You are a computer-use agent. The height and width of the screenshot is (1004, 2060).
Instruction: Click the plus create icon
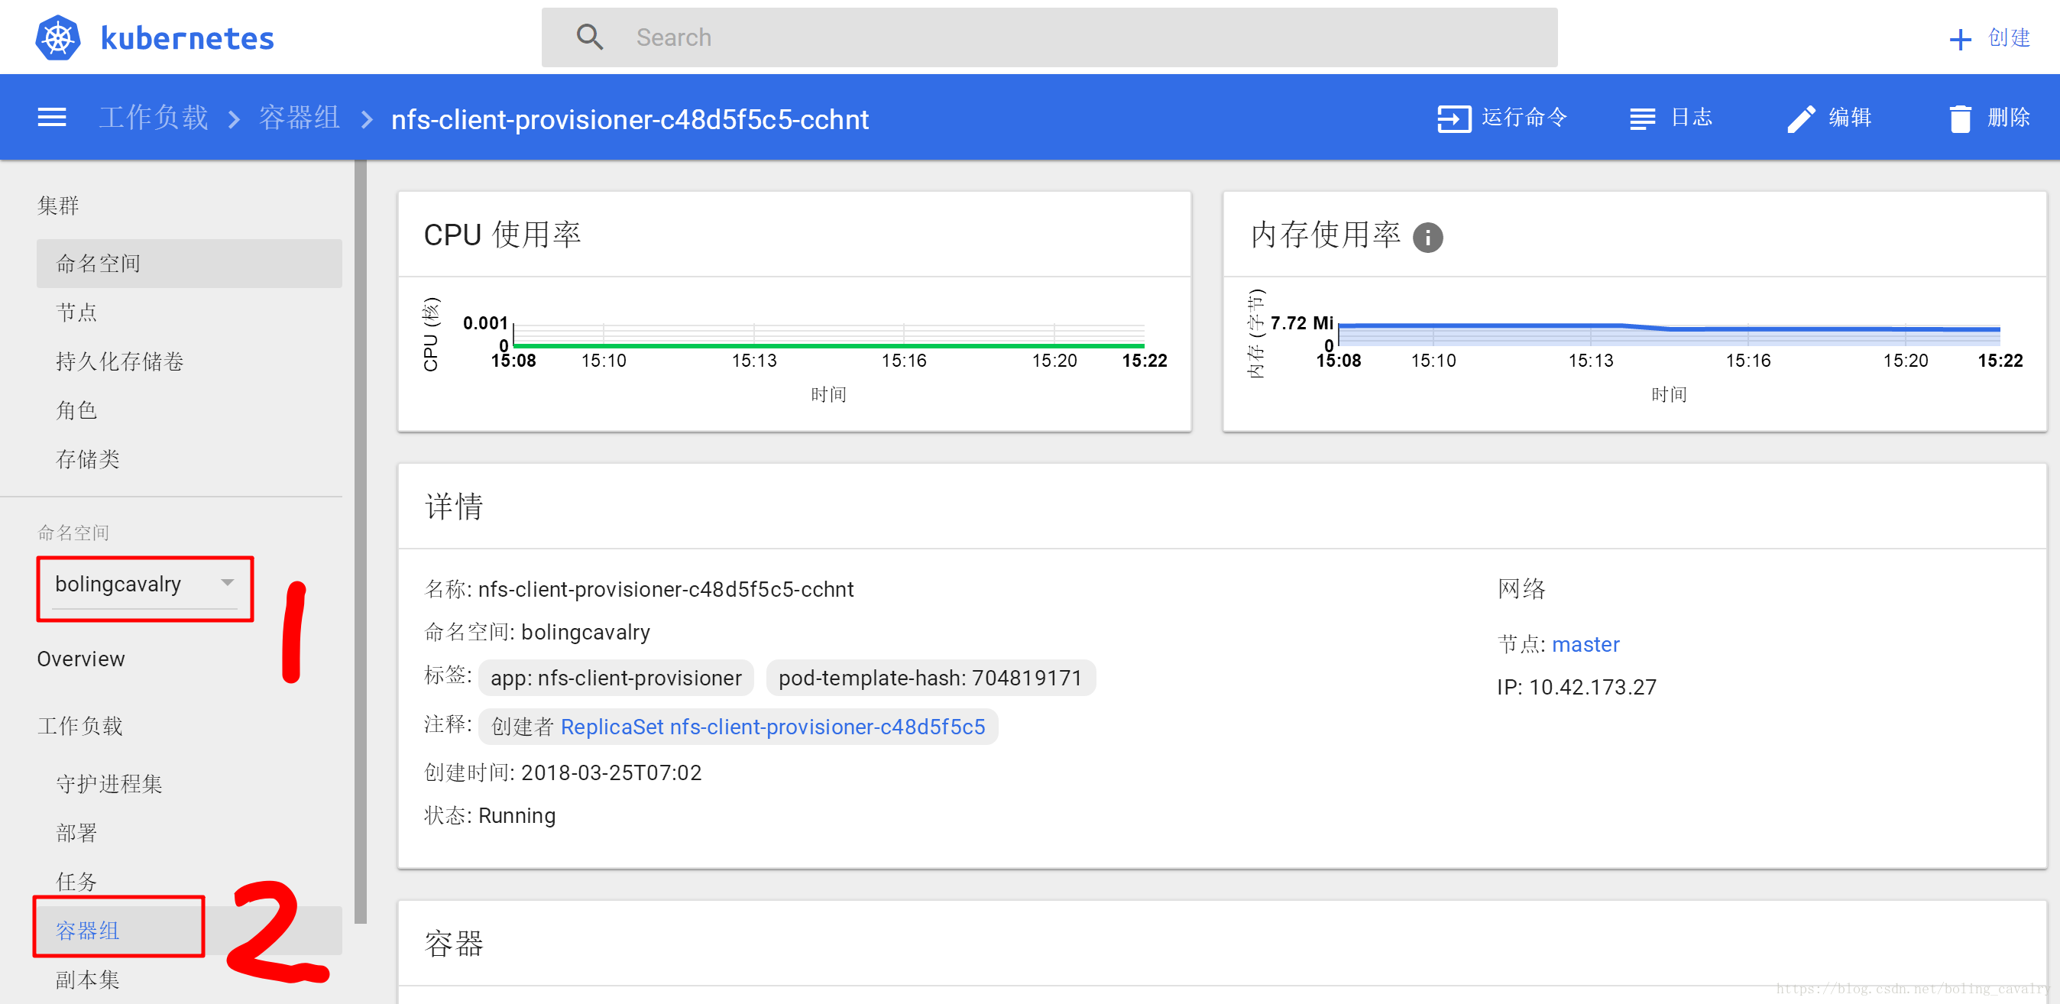[1959, 39]
